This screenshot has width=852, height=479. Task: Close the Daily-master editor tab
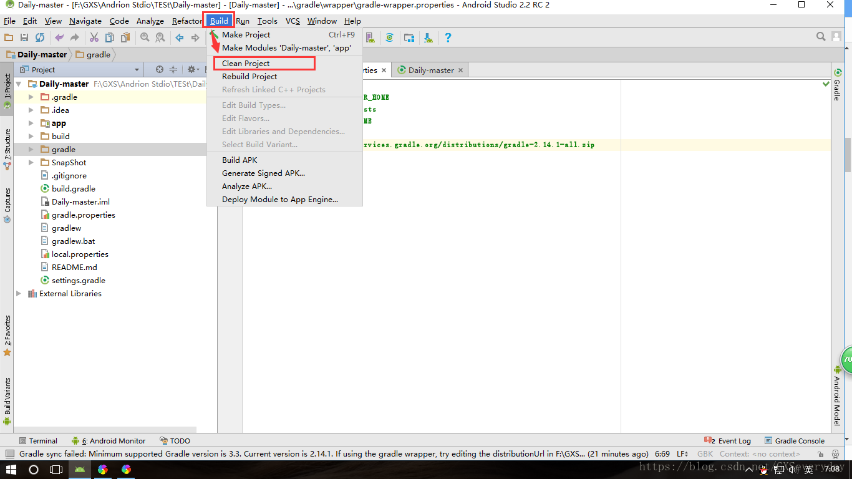click(x=461, y=70)
